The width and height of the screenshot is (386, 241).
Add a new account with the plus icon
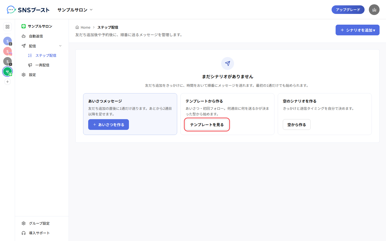point(8,82)
